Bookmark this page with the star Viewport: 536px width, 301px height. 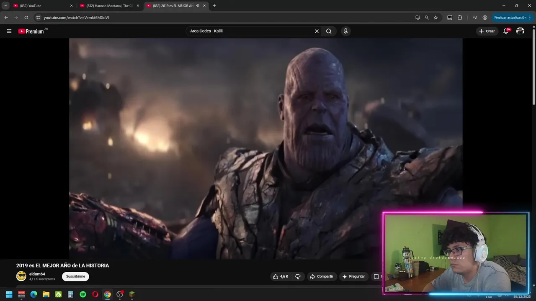click(x=435, y=18)
